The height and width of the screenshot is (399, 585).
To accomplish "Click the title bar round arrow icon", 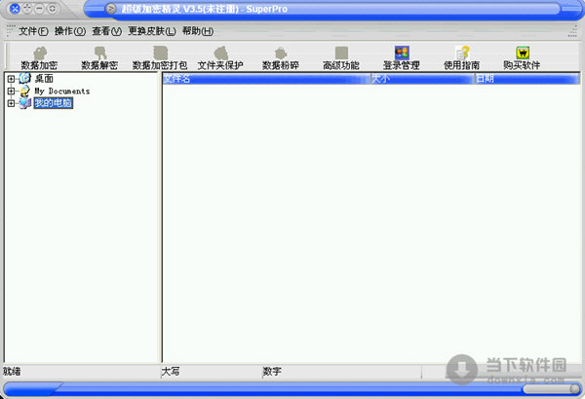I will tap(111, 9).
